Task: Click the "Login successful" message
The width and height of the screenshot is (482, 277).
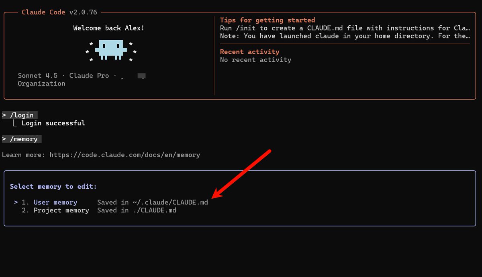Action: click(x=53, y=123)
